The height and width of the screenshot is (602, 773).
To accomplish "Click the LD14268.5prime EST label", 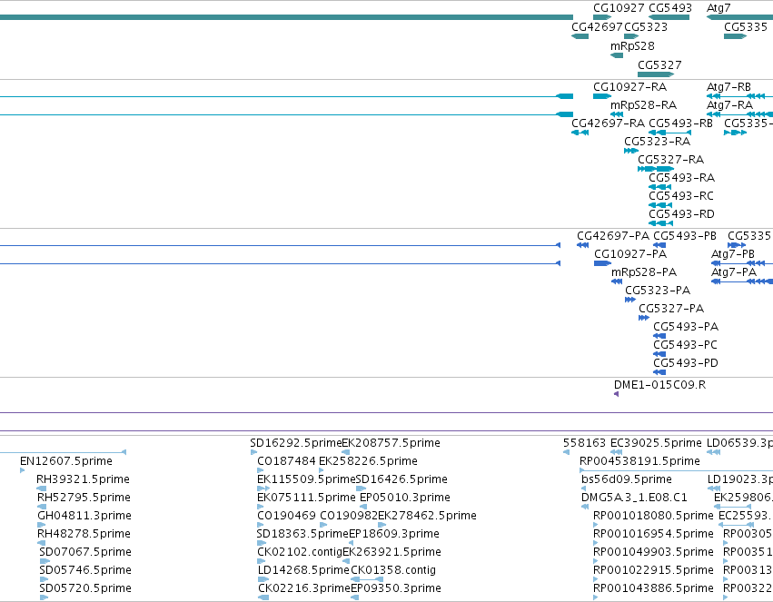I will (x=303, y=571).
